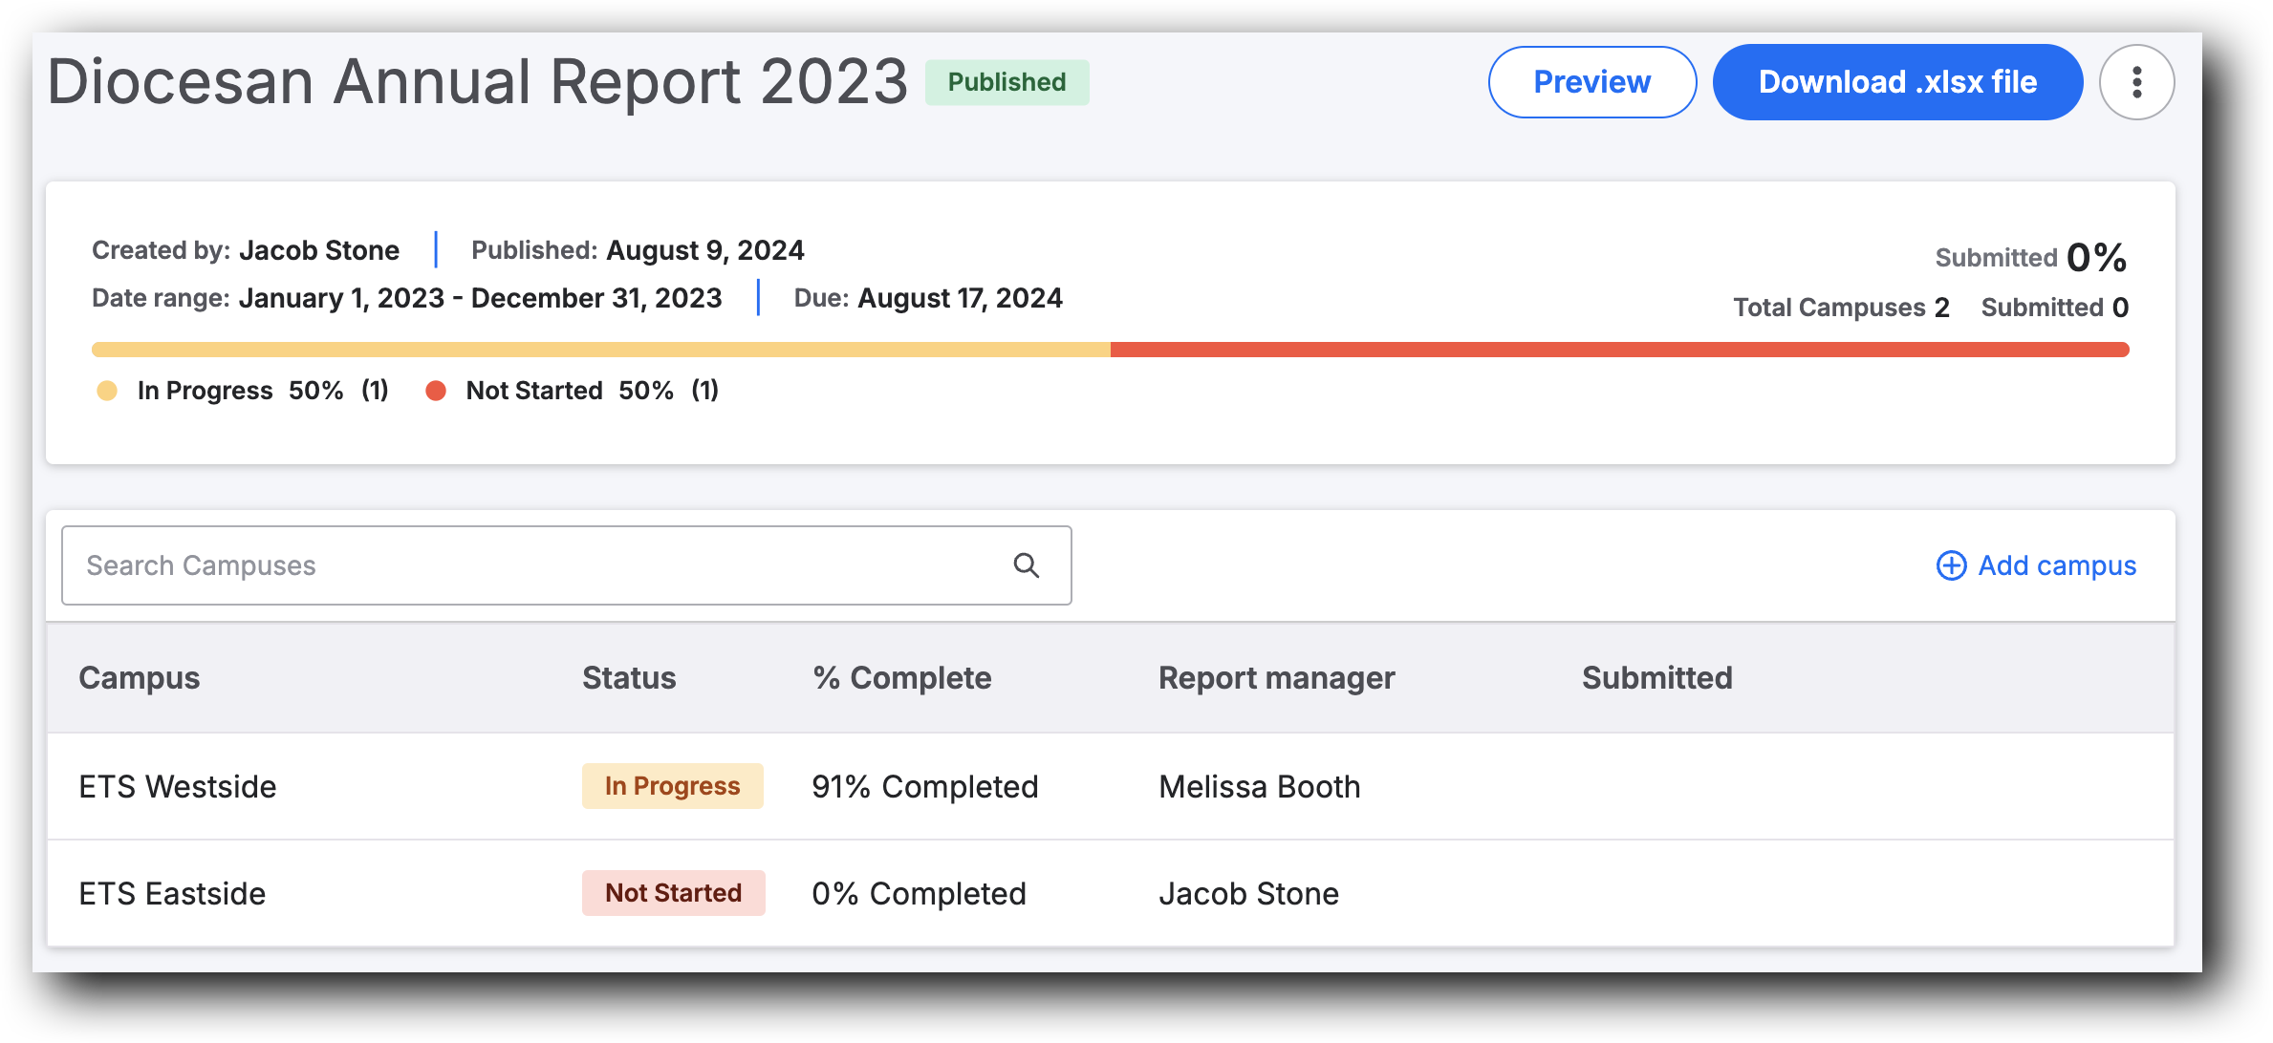Viewport: 2273px width, 1043px height.
Task: Click the plus icon next to Add campus
Action: 1950,565
